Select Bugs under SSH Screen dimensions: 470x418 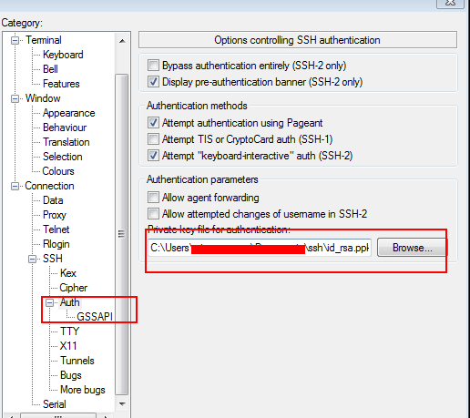click(x=71, y=375)
